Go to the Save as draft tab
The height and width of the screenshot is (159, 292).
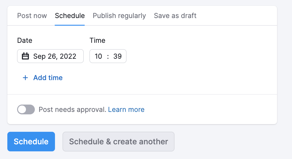(x=175, y=16)
